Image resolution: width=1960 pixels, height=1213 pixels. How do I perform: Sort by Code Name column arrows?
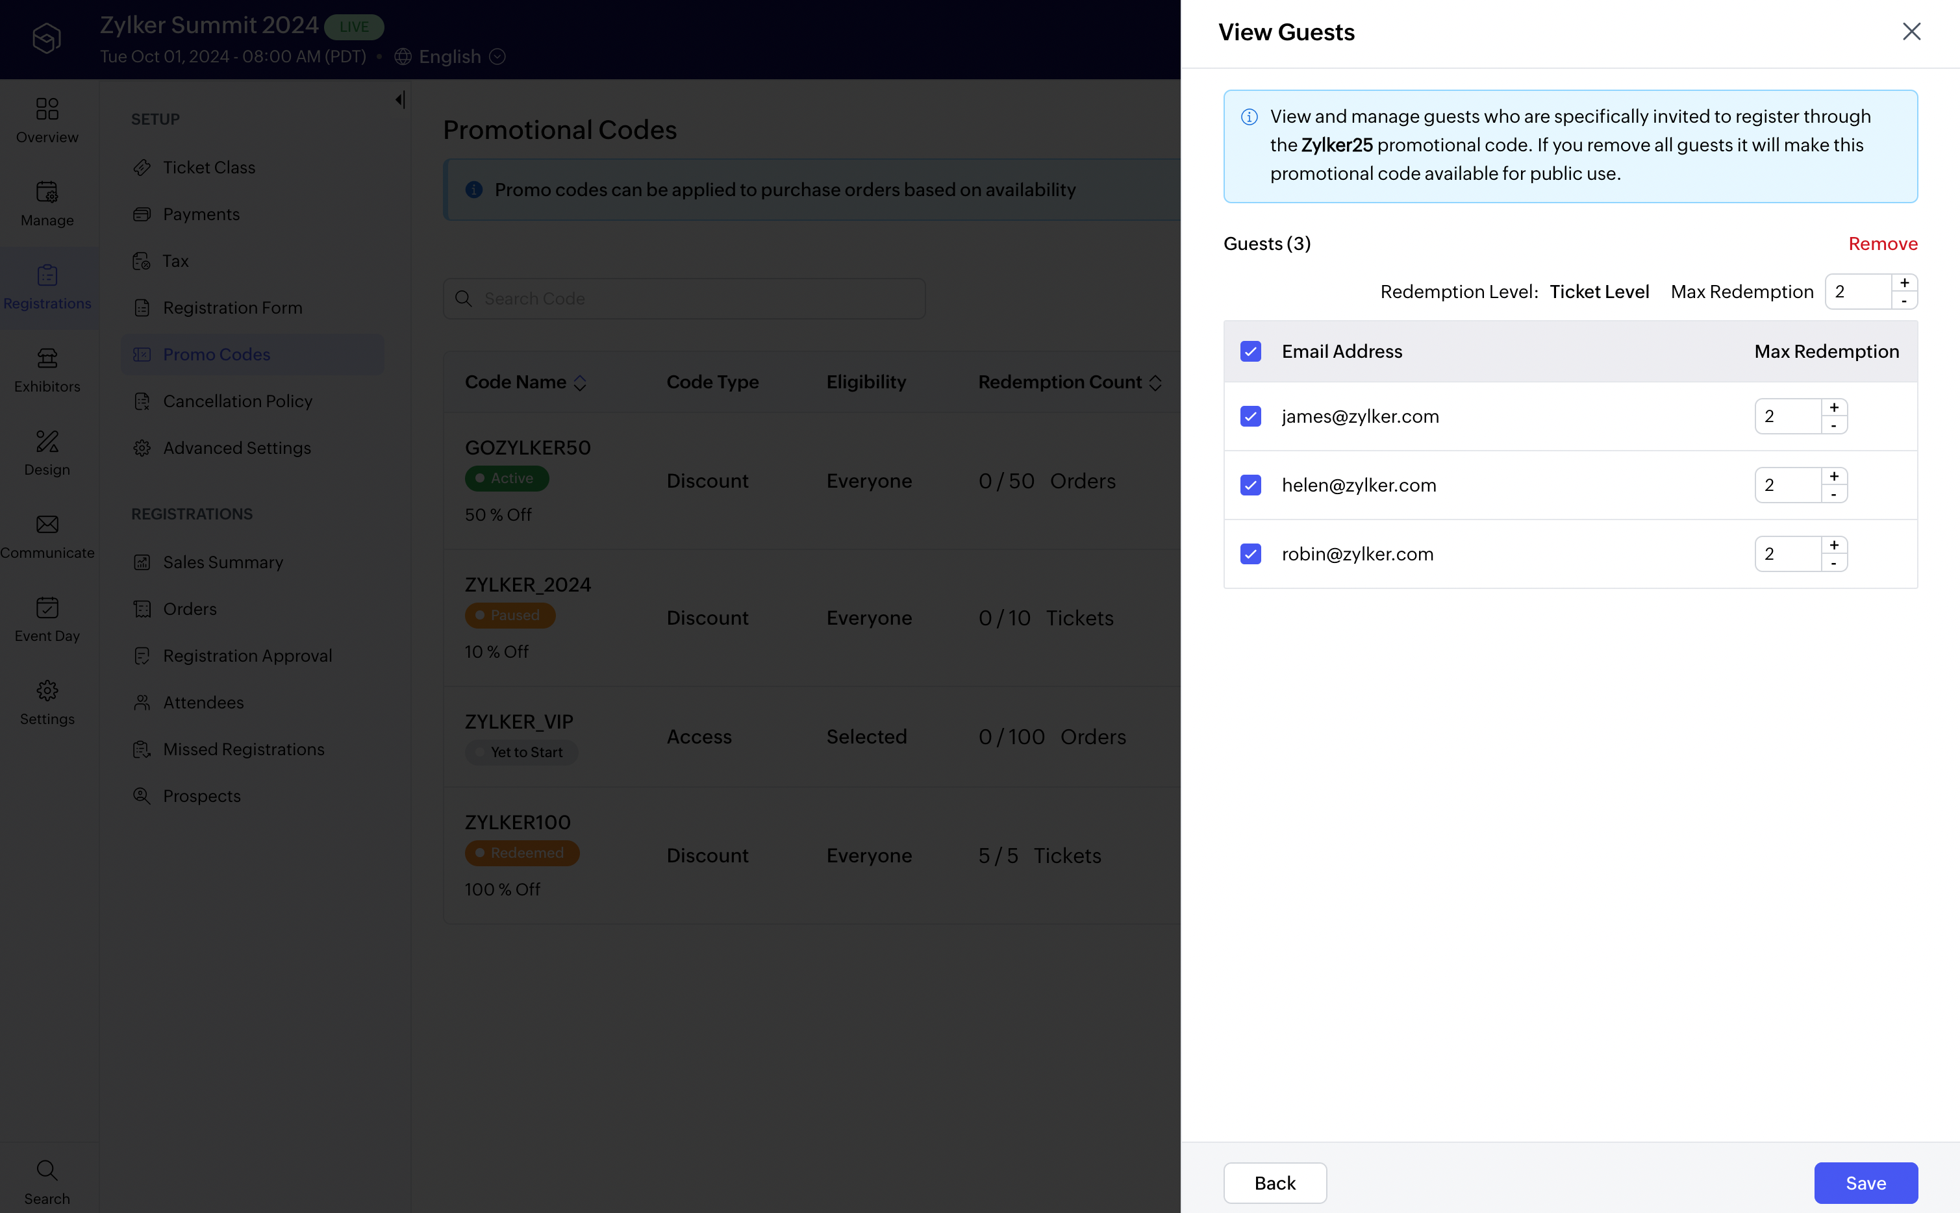(580, 384)
